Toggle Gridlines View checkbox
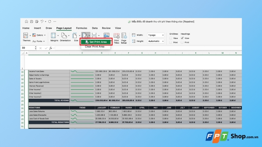Screen dimensions: 262x147 pos(171,38)
